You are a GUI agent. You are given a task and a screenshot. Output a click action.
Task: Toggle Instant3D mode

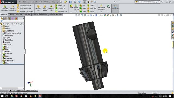pos(115,8)
